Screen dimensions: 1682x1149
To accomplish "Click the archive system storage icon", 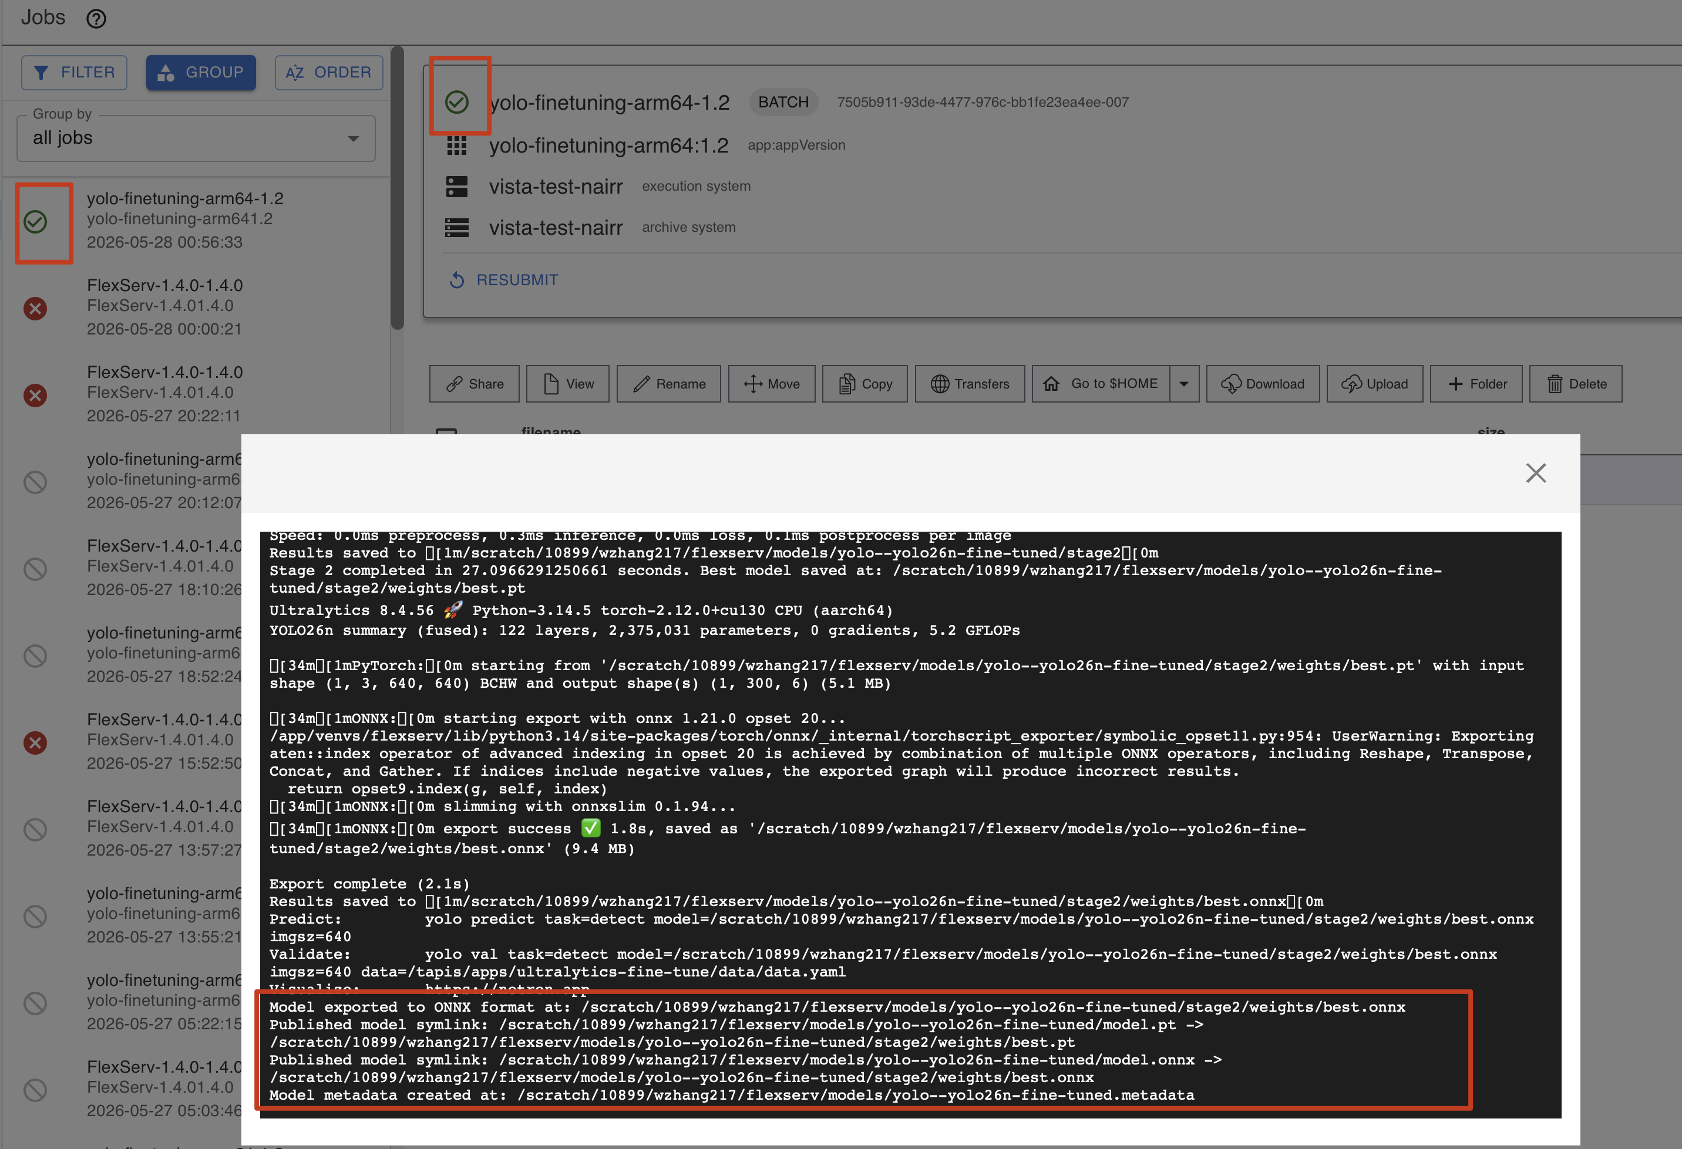I will pyautogui.click(x=457, y=228).
